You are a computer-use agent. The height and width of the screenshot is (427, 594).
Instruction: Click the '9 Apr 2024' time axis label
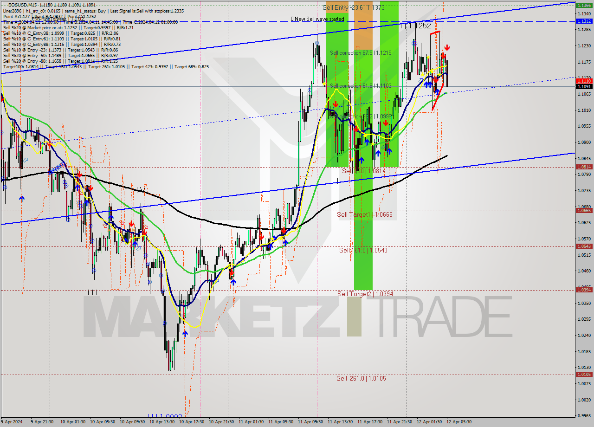(13, 422)
